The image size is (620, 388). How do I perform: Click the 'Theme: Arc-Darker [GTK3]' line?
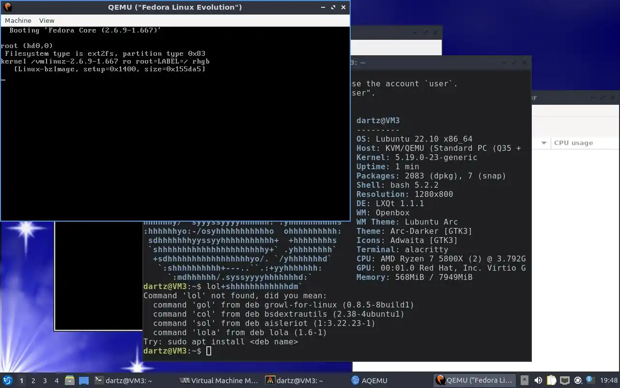415,231
